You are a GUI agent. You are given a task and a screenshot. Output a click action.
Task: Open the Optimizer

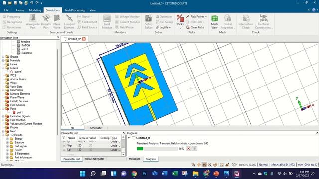(164, 17)
